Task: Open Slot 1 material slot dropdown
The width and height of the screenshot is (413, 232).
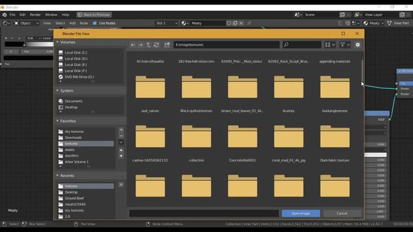Action: point(166,23)
